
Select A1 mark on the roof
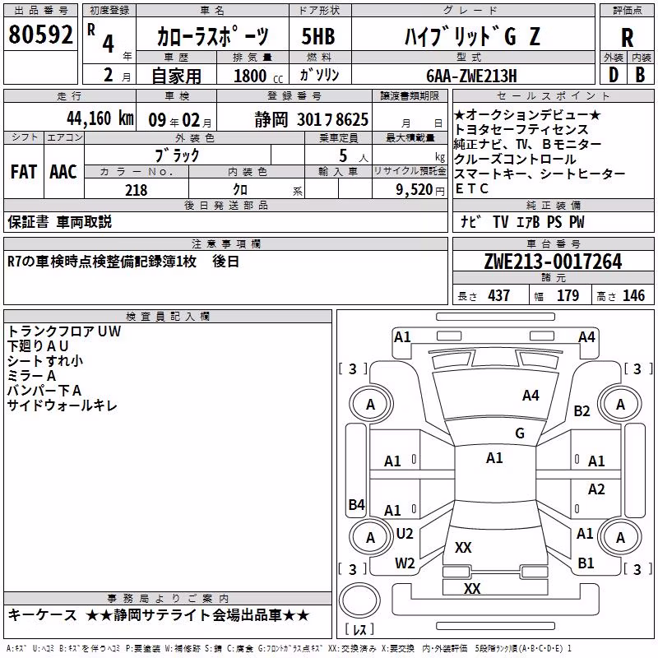click(494, 458)
